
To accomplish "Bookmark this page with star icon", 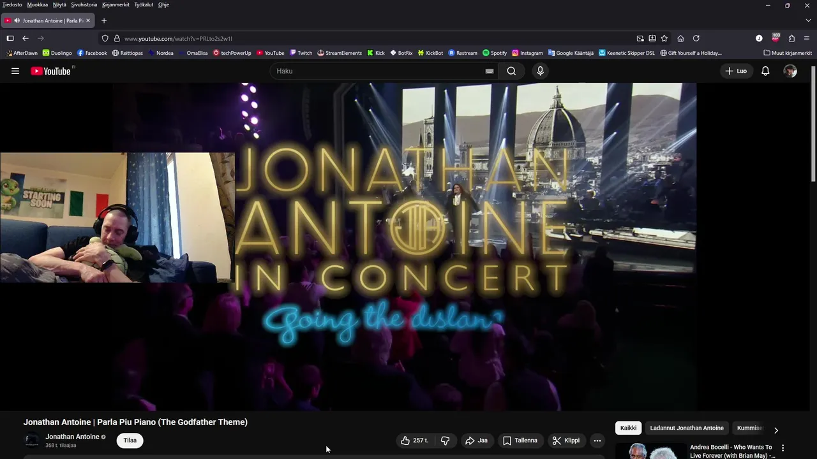I will (x=664, y=38).
